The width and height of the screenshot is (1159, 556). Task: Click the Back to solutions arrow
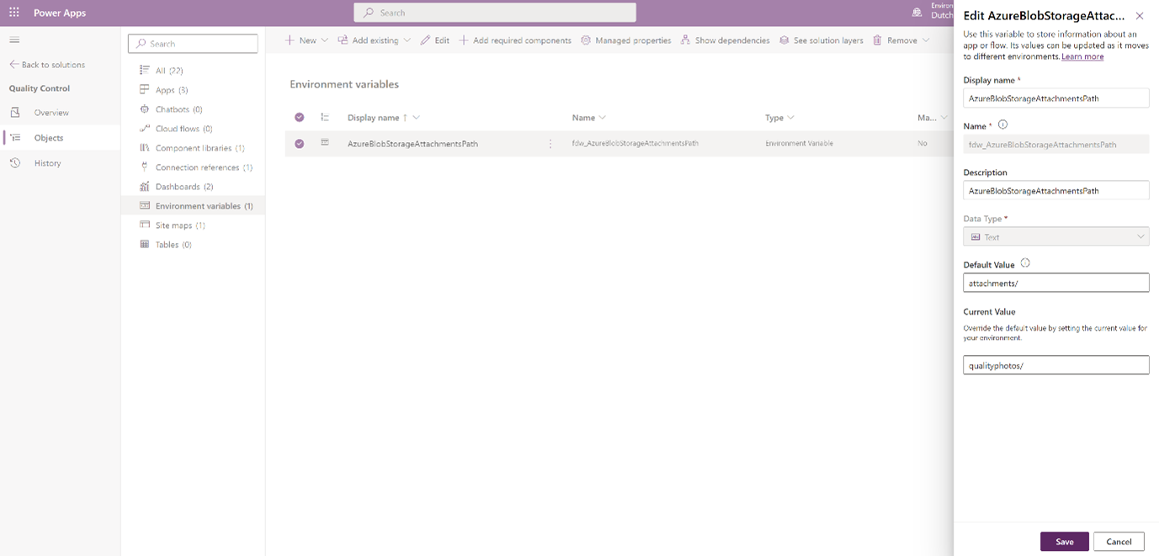[14, 65]
